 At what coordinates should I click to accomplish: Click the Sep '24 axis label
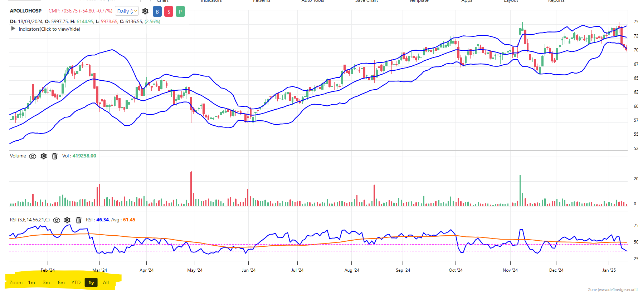tap(403, 270)
